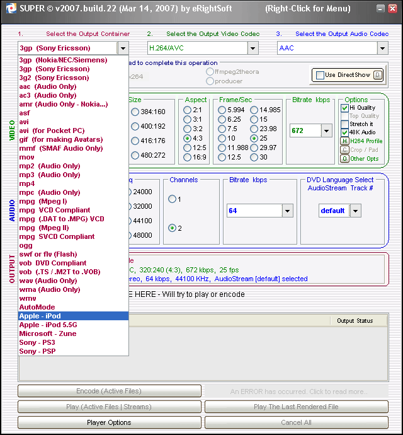Select mp3 (Audio Only) container
Image resolution: width=403 pixels, height=435 pixels.
click(x=74, y=175)
